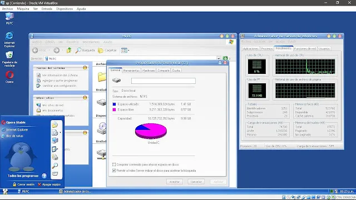Collapse the 'Tareas del sistema' panel
Image resolution: width=356 pixels, height=200 pixels.
85,68
